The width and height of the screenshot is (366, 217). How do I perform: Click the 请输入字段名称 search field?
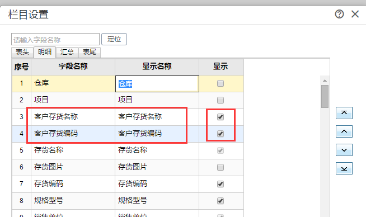(55, 39)
